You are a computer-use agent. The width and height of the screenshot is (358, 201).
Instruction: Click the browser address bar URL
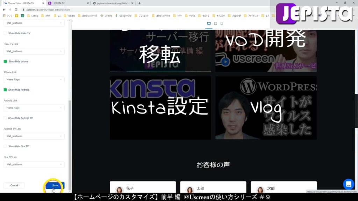[x=48, y=9]
